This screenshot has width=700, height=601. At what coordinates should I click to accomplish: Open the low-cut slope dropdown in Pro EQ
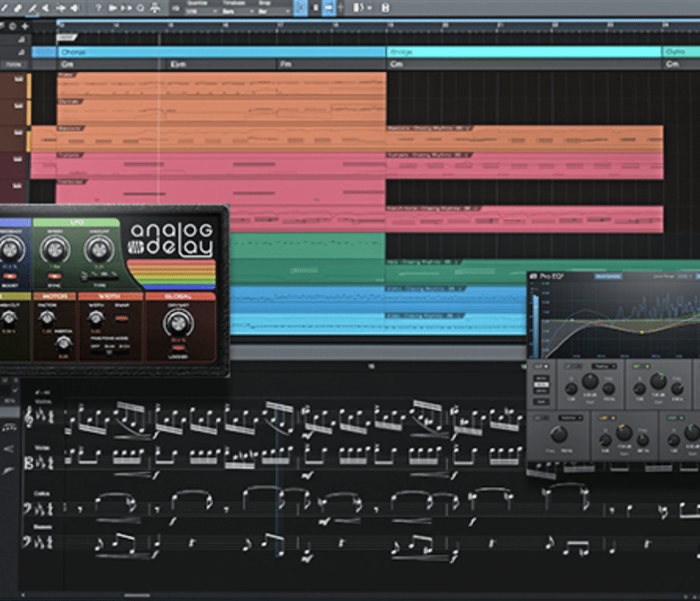[x=571, y=418]
